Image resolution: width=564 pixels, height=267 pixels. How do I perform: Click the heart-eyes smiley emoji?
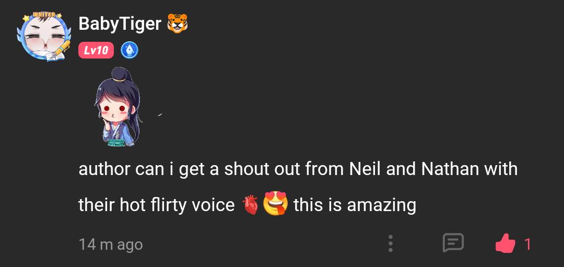click(276, 204)
